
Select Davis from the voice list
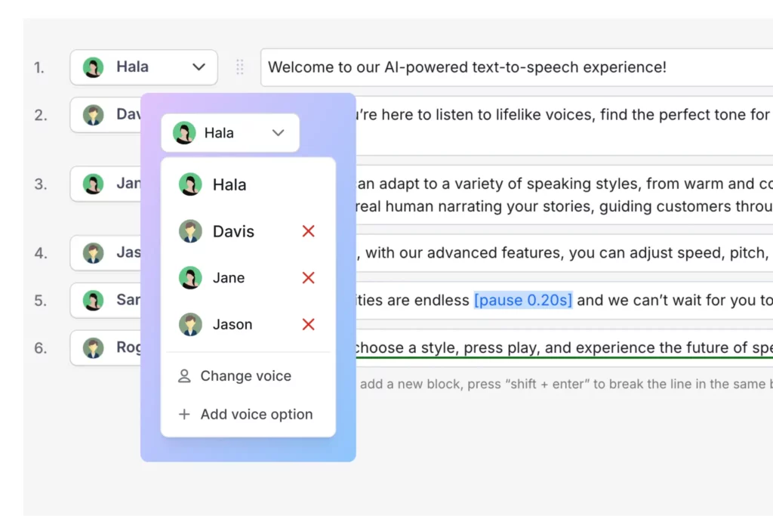(234, 230)
